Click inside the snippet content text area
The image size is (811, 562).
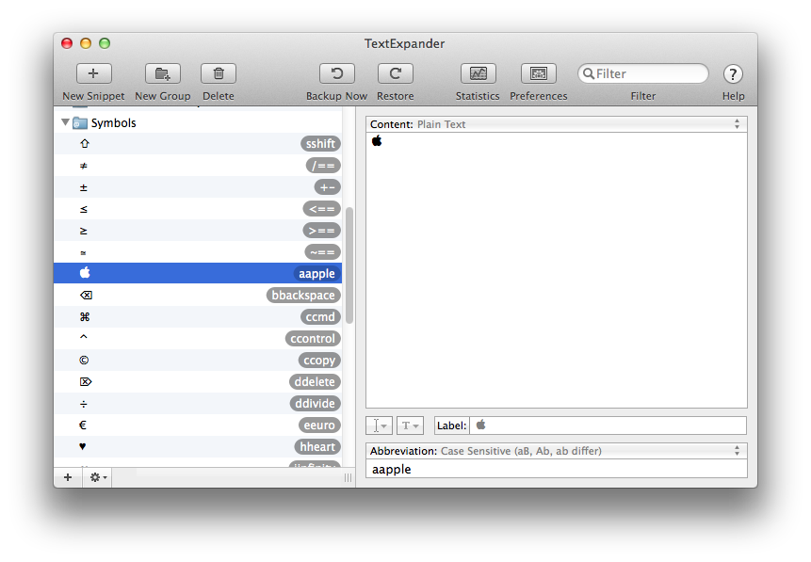click(557, 270)
